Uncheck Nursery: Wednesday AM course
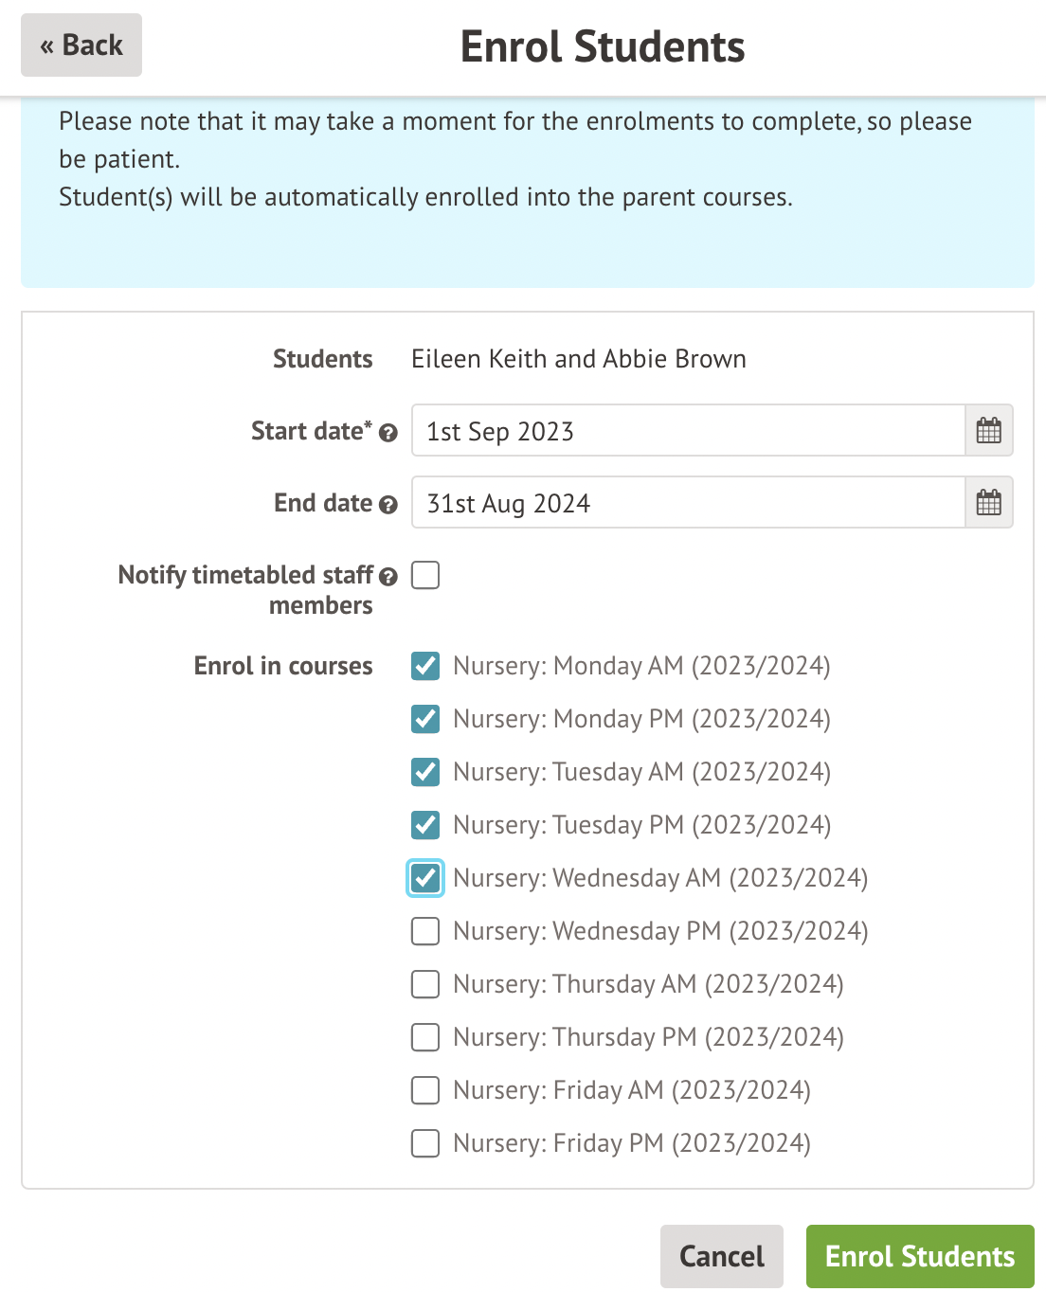The width and height of the screenshot is (1046, 1292). click(x=424, y=878)
